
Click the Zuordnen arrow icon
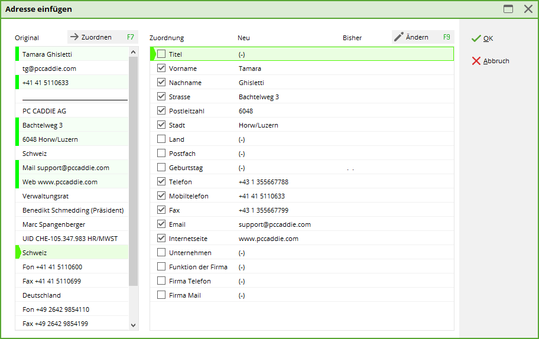click(74, 37)
